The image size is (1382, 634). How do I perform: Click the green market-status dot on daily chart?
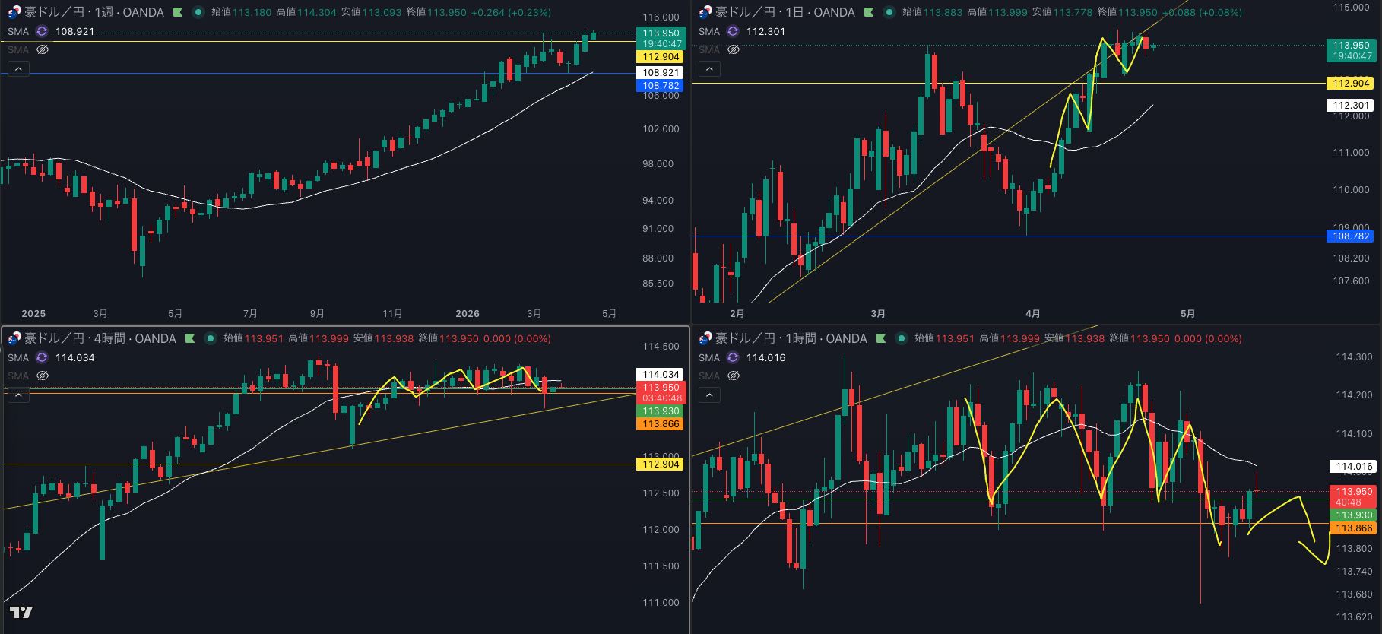tap(889, 12)
